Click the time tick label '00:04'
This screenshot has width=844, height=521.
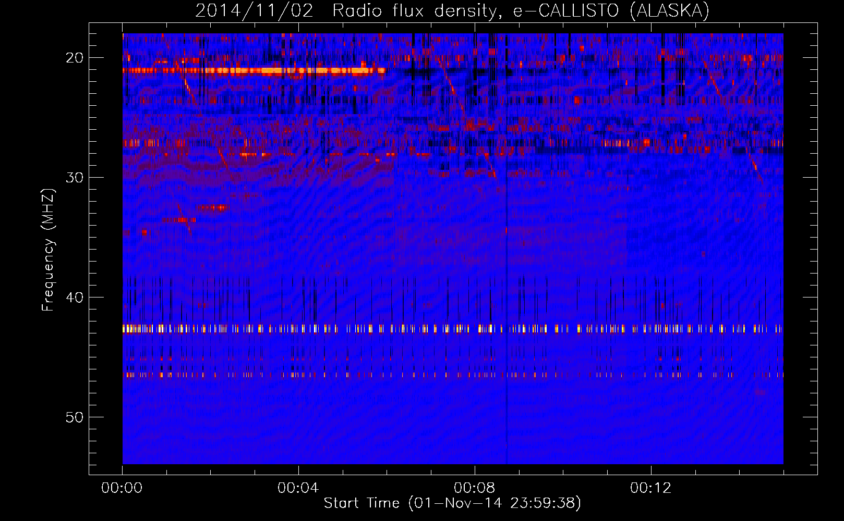point(298,488)
